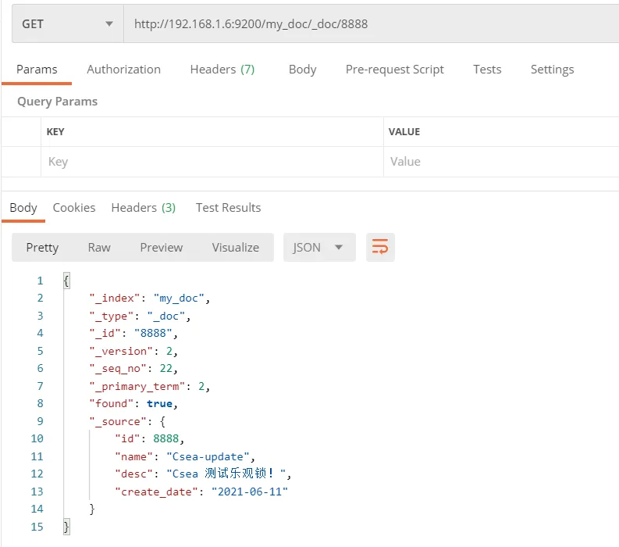Select the request Body tab
The width and height of the screenshot is (619, 547).
point(302,69)
